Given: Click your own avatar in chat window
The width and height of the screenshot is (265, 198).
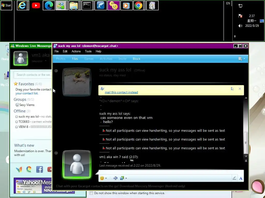Looking at the screenshot, I should 77,164.
